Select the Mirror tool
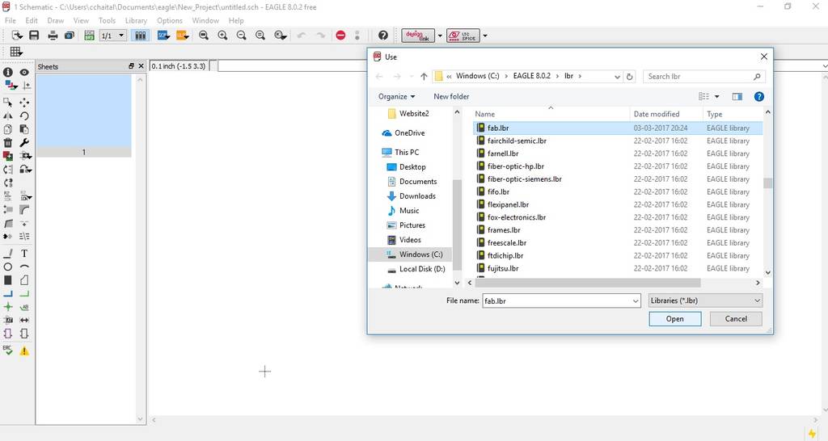 8,116
